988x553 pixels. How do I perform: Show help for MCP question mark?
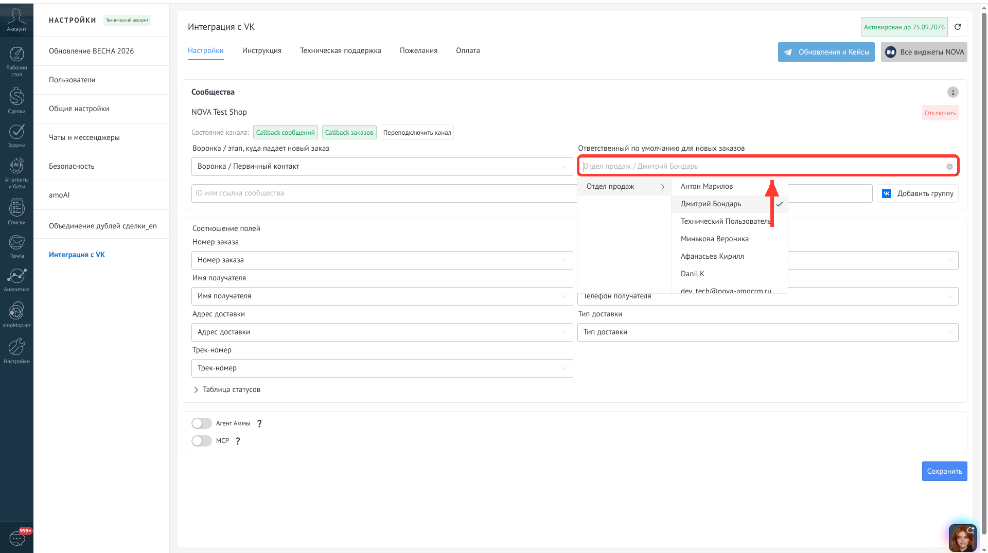pos(238,441)
